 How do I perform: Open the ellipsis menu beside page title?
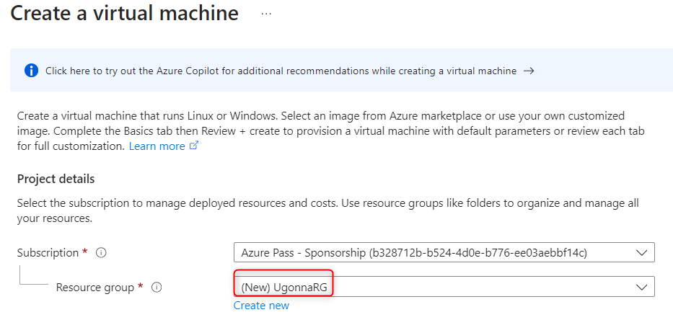[x=266, y=14]
